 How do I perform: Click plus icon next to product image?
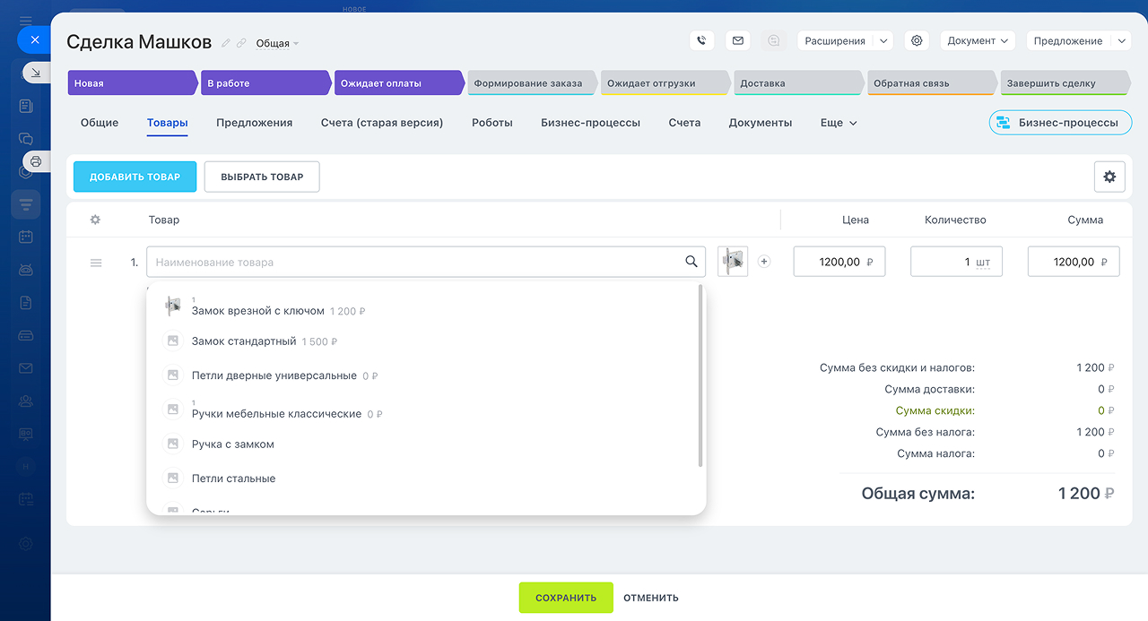764,262
